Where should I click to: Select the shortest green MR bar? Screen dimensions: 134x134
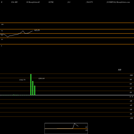pyautogui.click(x=35, y=90)
